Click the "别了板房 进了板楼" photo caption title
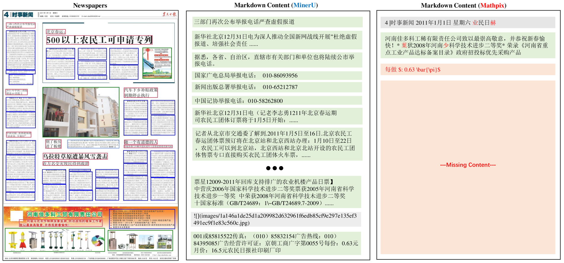 [53, 144]
